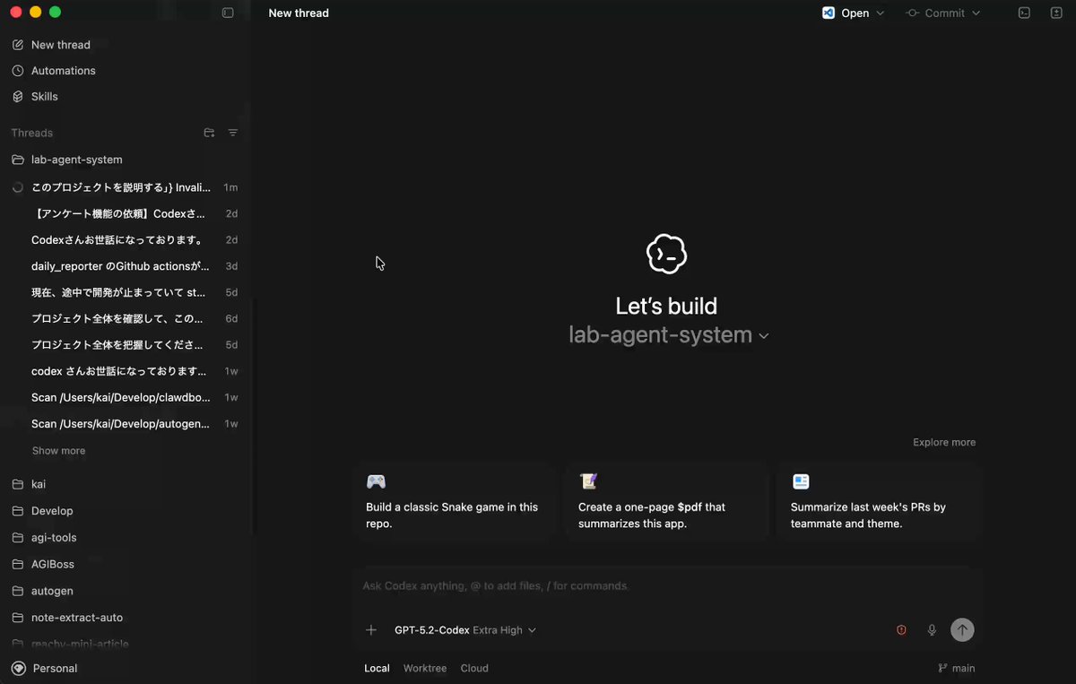The image size is (1076, 684).
Task: Select the Local tab
Action: [x=377, y=668]
